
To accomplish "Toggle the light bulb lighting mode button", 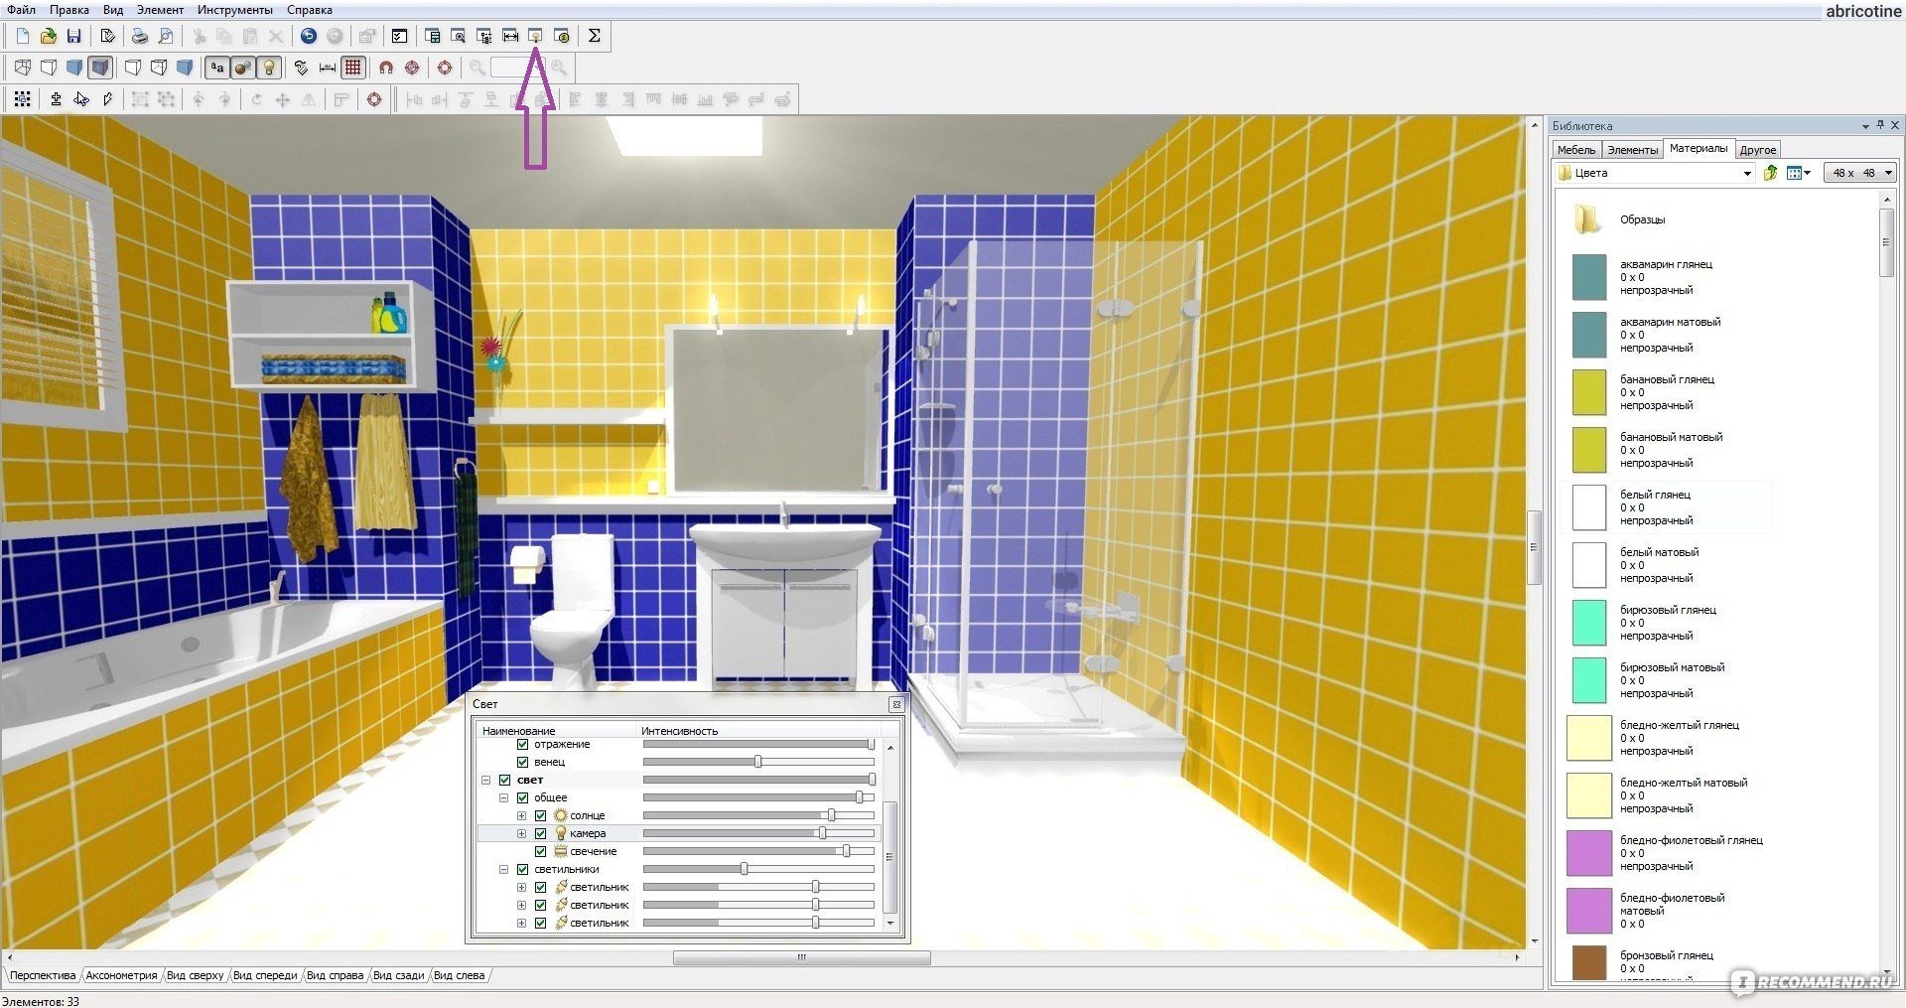I will point(268,68).
